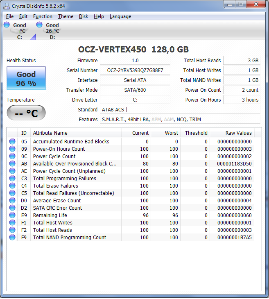The image size is (269, 299).
Task: Select Total NAND Programming Count attribute name
Action: point(70,238)
